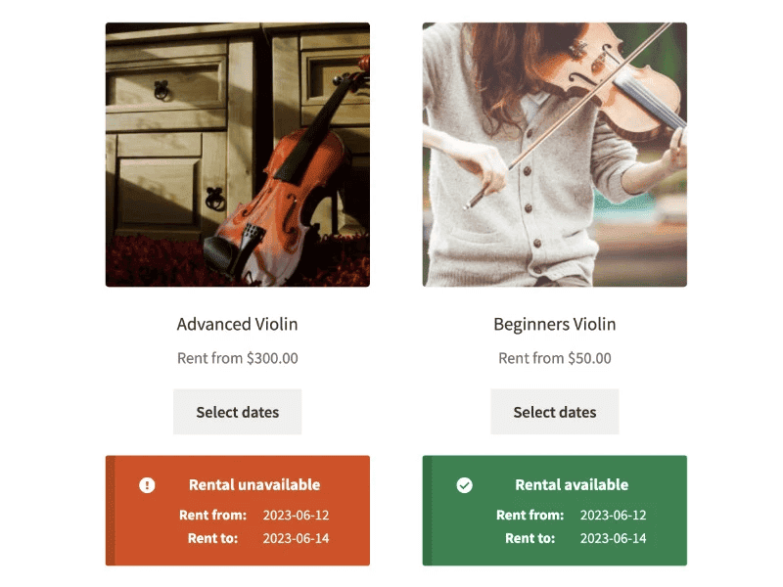Viewport: 783px width, 587px height.
Task: Click the 2023-06-12 start date in the red notice
Action: point(297,516)
